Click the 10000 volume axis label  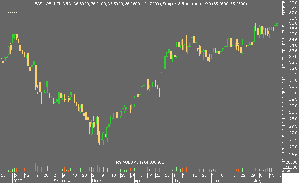[291, 167]
